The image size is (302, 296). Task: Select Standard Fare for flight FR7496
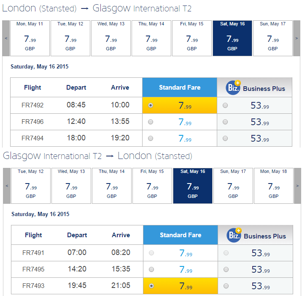tap(151, 122)
